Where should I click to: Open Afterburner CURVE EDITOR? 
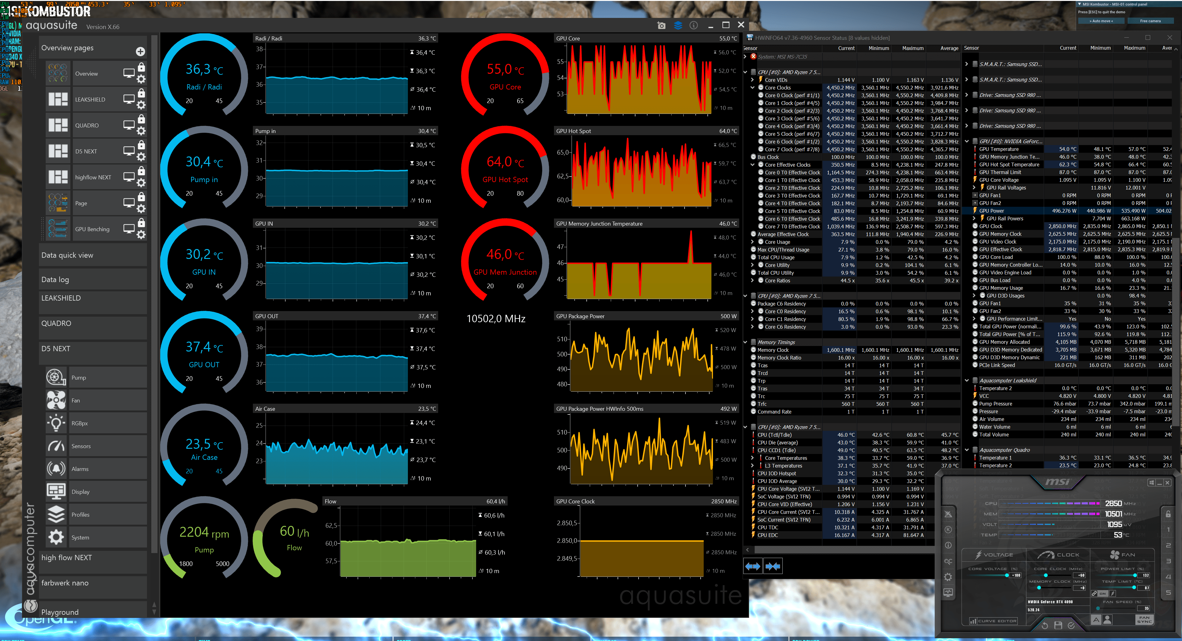[993, 621]
